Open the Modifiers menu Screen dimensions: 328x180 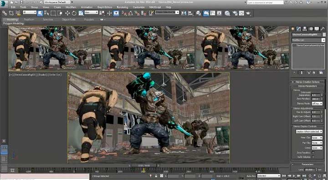pos(71,7)
